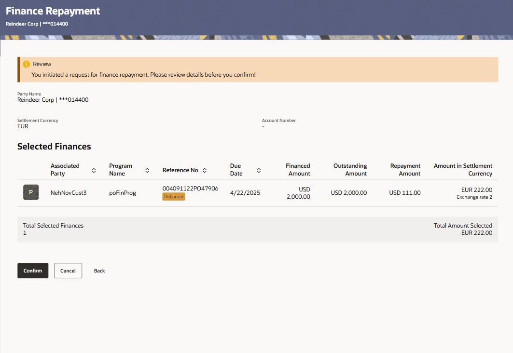Confirm the finance repayment request
The image size is (513, 353).
pos(33,271)
